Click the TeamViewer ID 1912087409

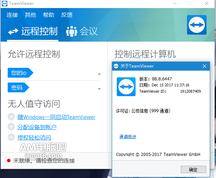(190, 91)
